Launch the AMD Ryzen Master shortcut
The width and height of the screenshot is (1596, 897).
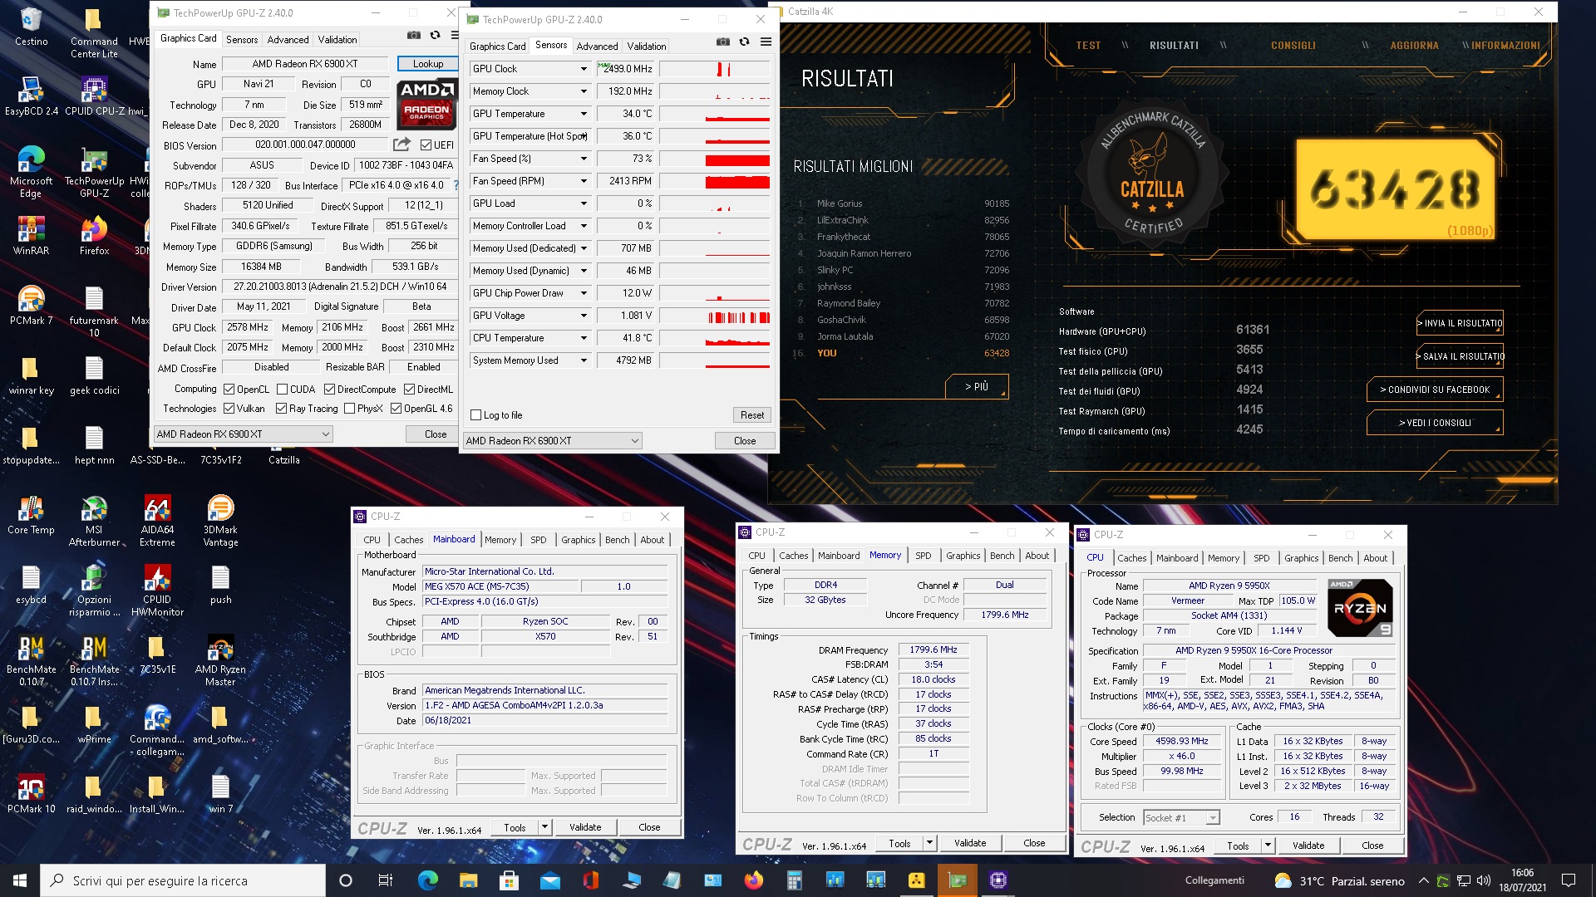220,660
